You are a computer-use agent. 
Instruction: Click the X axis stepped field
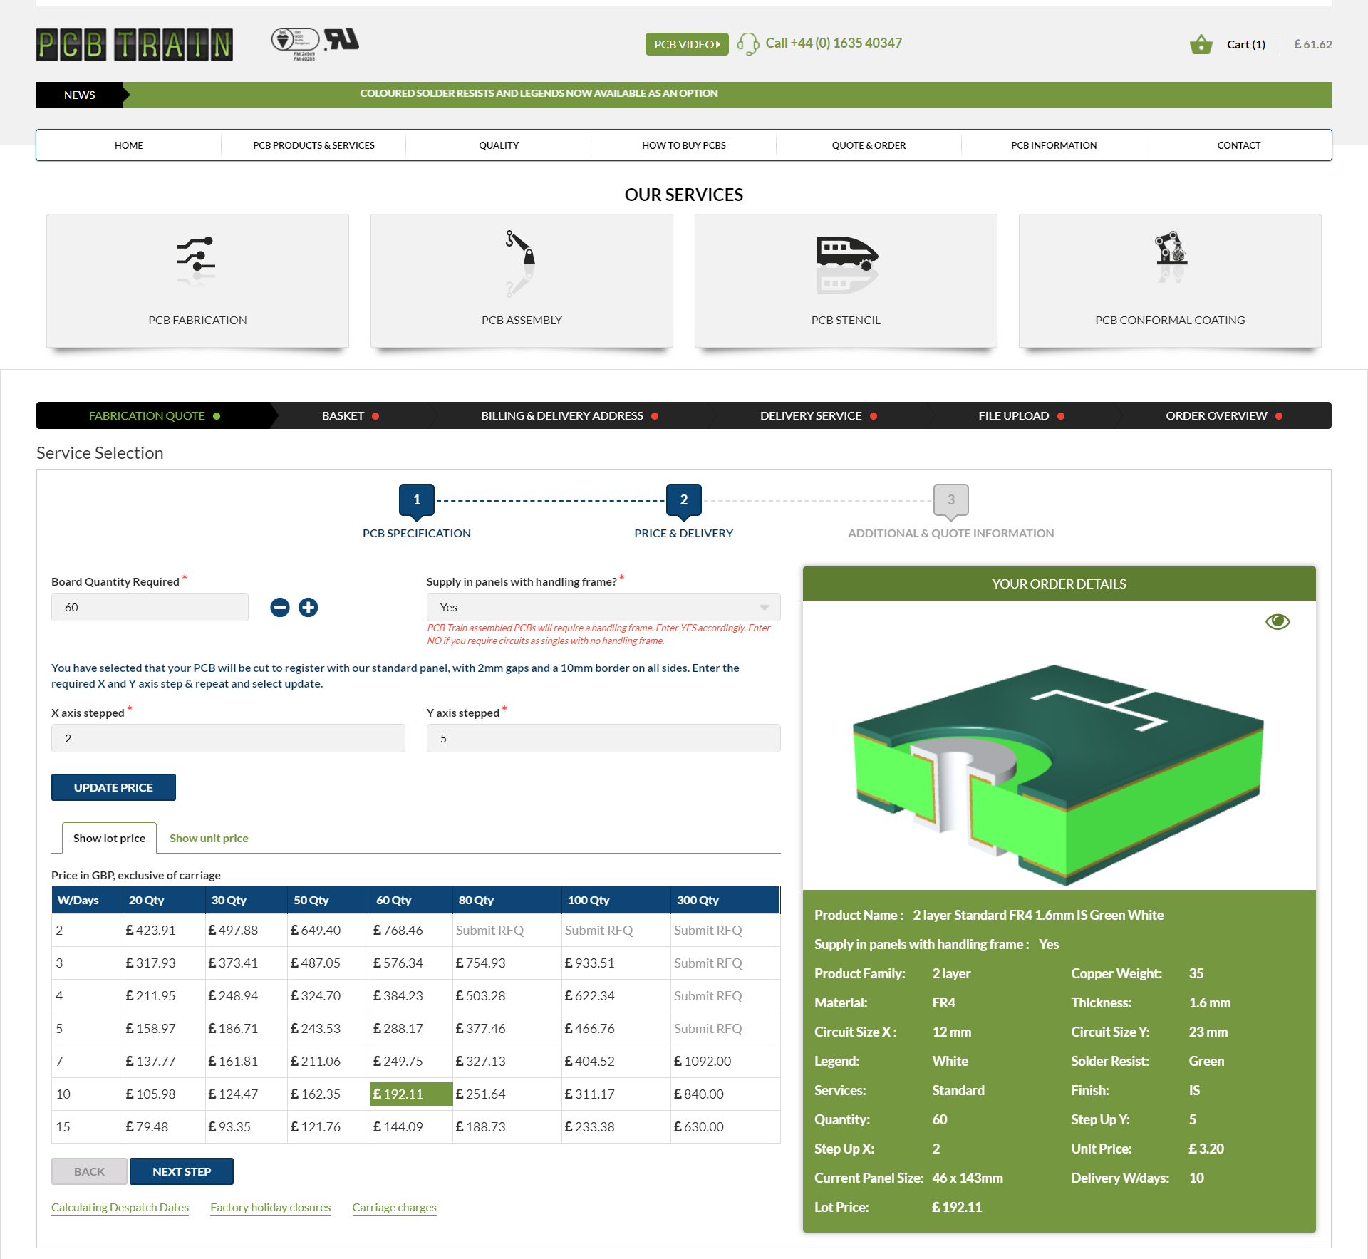(228, 738)
